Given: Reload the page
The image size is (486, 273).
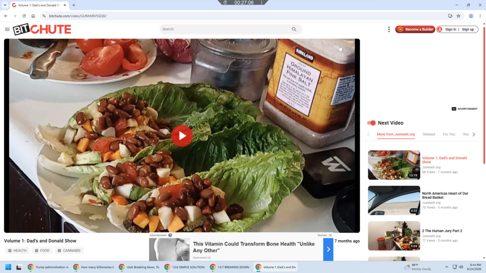Looking at the screenshot, I should tap(24, 16).
